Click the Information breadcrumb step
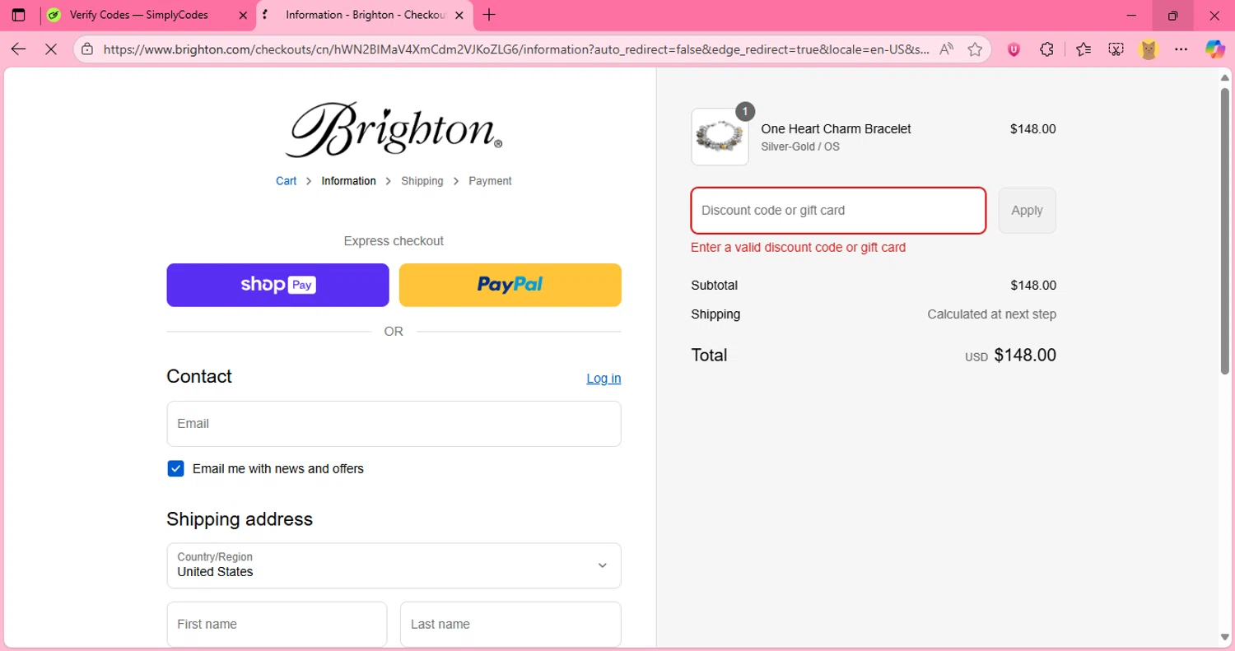 click(348, 181)
